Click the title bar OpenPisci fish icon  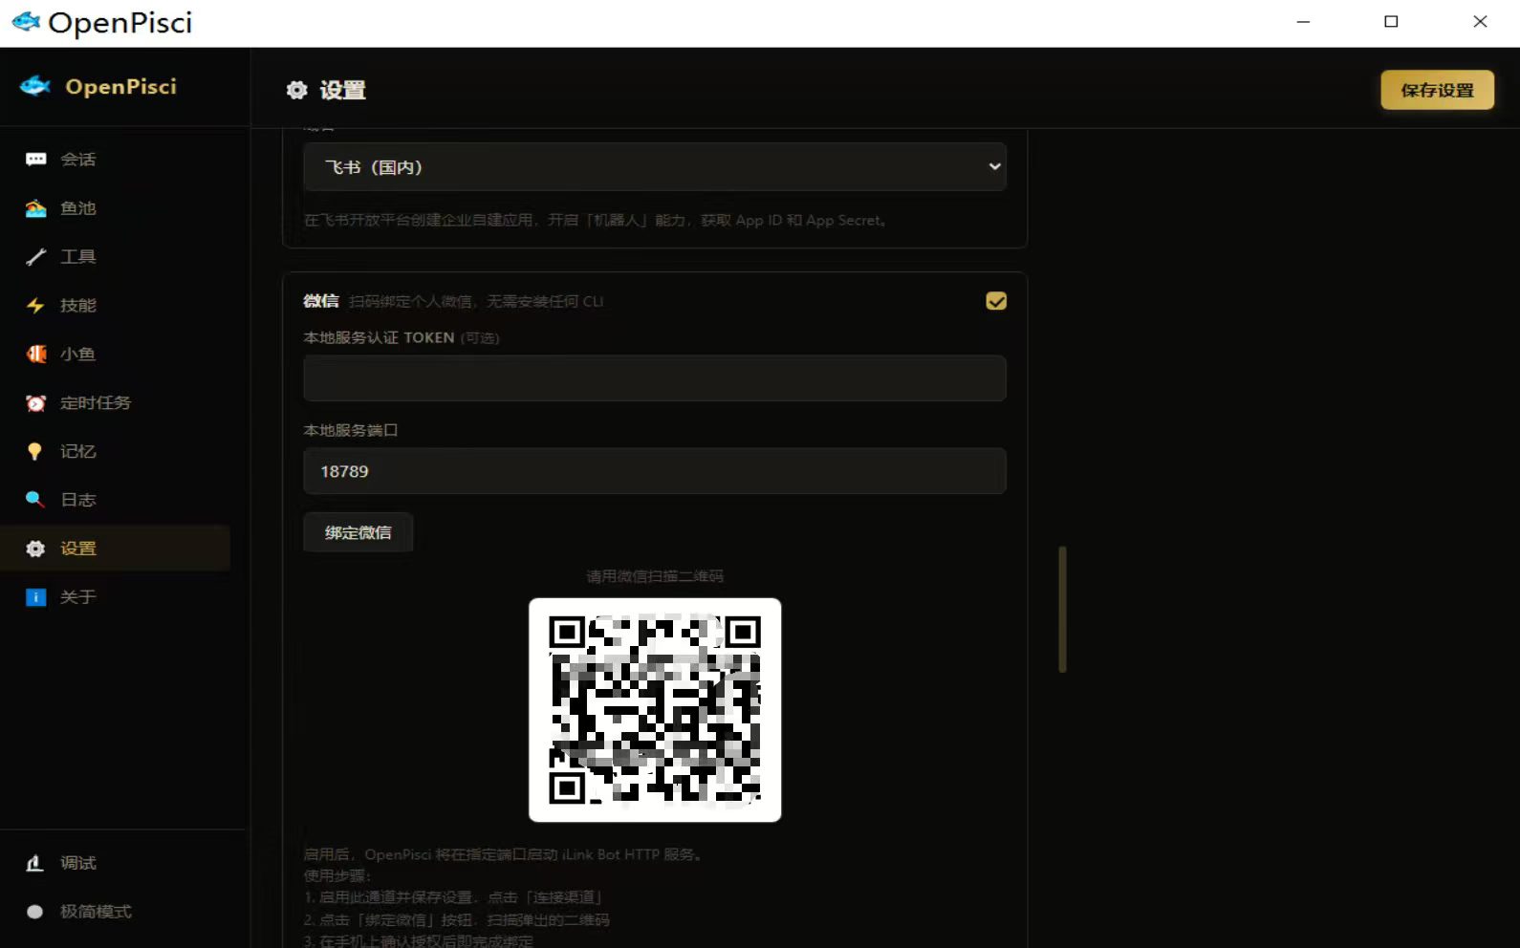(26, 22)
